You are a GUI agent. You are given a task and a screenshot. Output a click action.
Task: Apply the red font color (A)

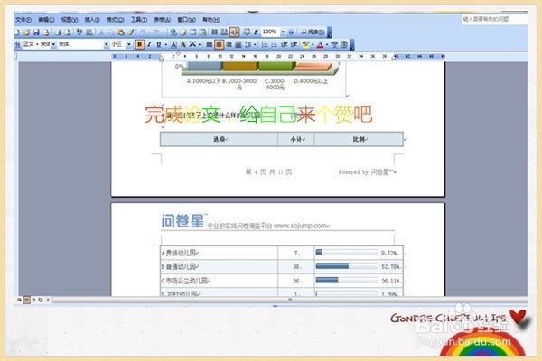321,44
